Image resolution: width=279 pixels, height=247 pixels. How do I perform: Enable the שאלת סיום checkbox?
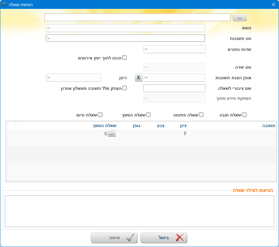point(101,115)
